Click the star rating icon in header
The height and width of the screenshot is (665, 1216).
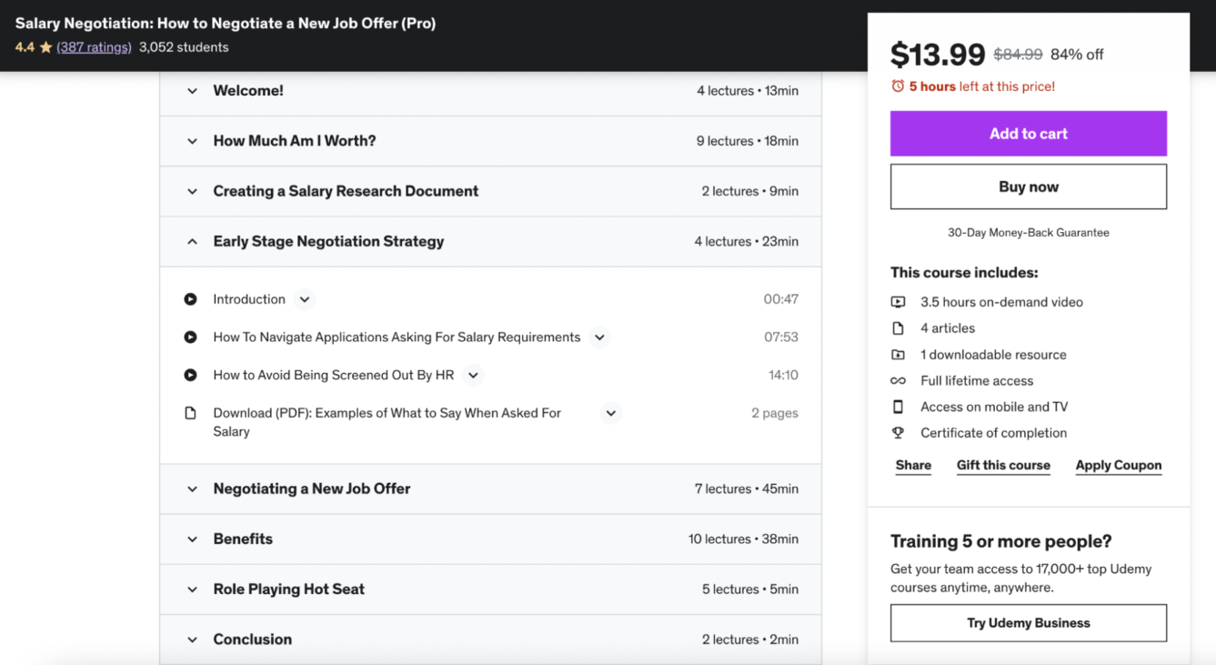click(45, 47)
